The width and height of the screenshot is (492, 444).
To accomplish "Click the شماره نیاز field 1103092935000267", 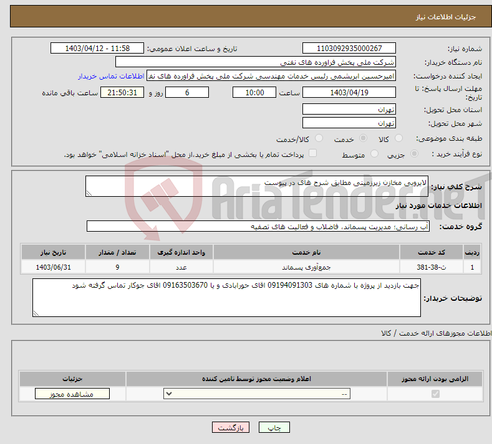I will pos(349,48).
